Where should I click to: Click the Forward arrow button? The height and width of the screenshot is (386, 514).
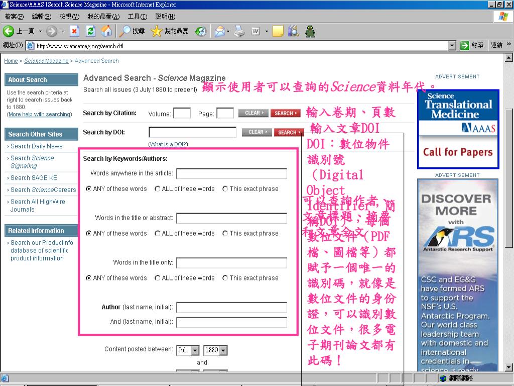(52, 31)
